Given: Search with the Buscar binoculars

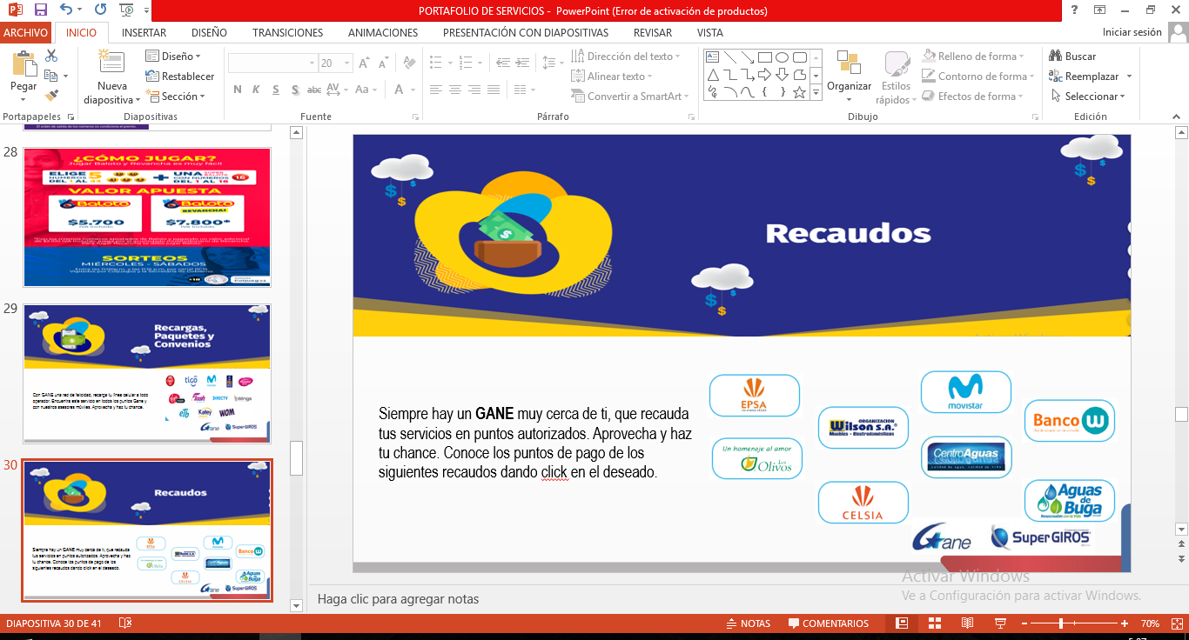Looking at the screenshot, I should [1073, 57].
